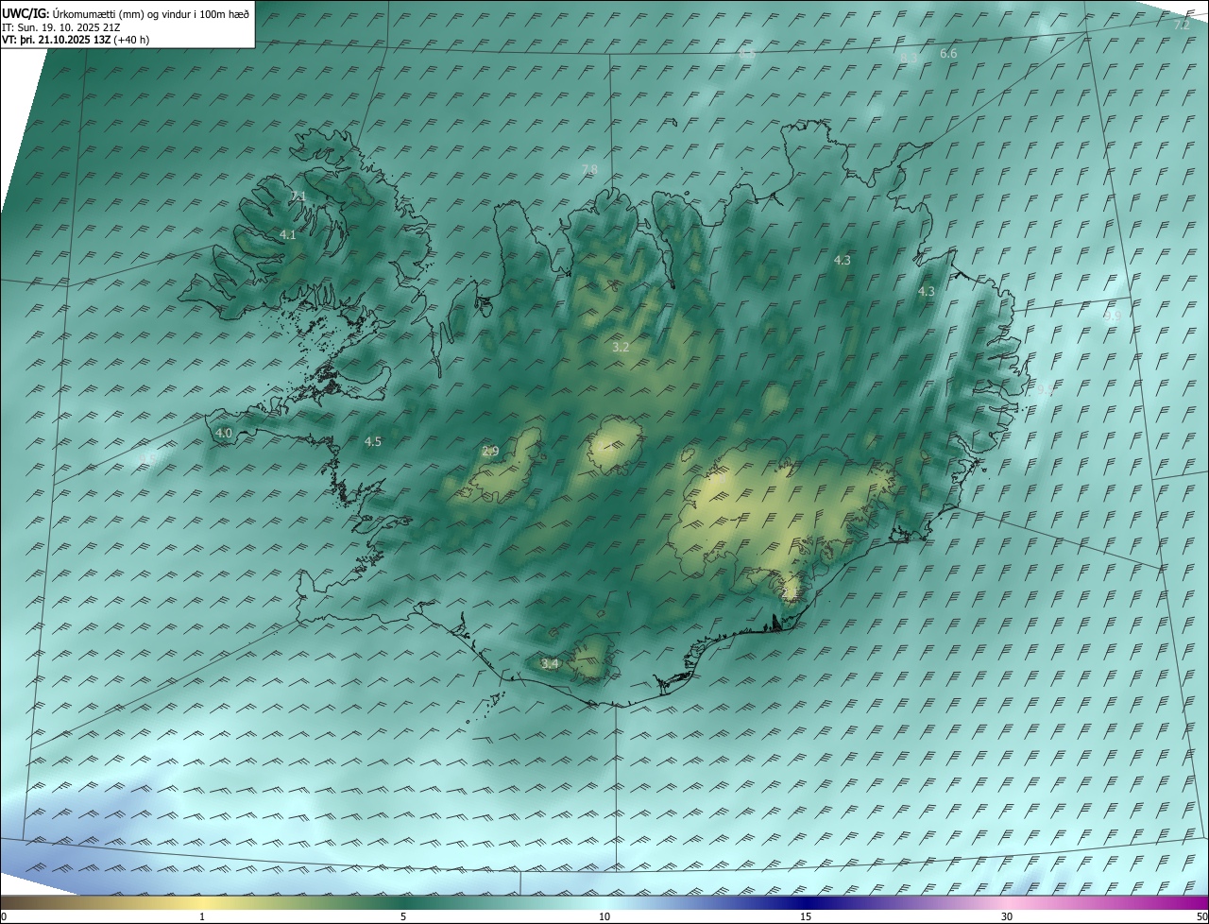The image size is (1209, 924).
Task: Click the yellow segment of the color bar
Action: pyautogui.click(x=202, y=902)
